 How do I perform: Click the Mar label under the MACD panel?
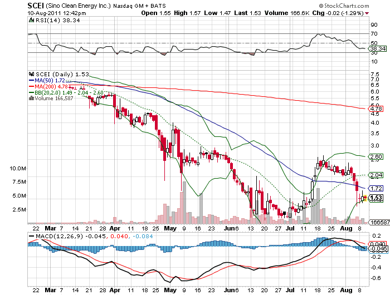tap(51, 290)
